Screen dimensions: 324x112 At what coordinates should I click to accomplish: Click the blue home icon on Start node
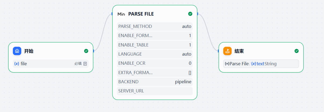coord(17,51)
